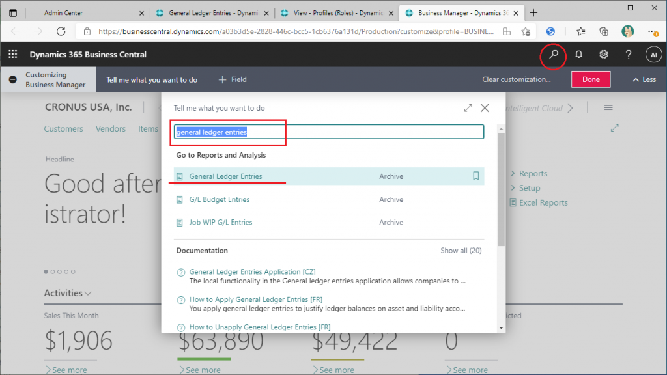Click the search results vertical scrollbar

tap(501, 189)
